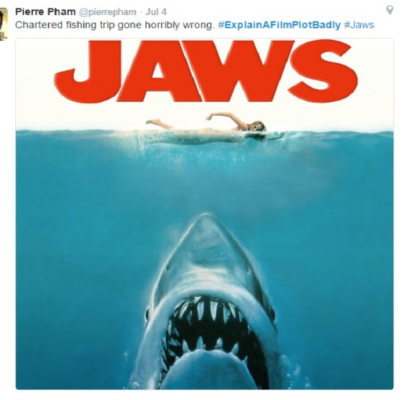Open the @pierrepham handle link

pos(107,12)
